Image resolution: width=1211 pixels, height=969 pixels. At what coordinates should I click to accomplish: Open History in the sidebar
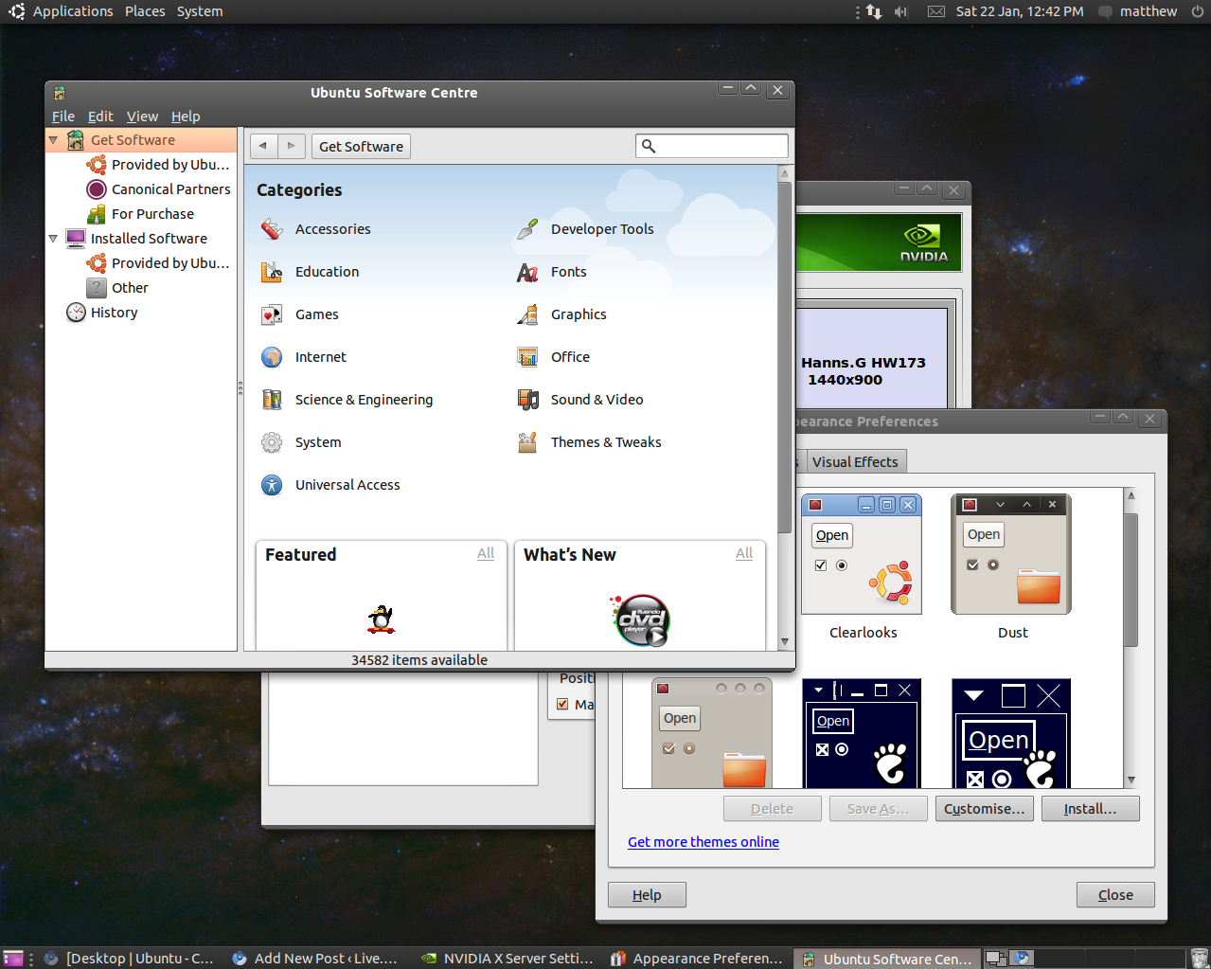(102, 313)
